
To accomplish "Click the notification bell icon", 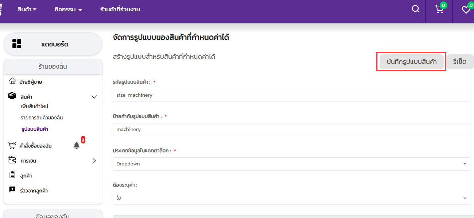I will pyautogui.click(x=77, y=145).
